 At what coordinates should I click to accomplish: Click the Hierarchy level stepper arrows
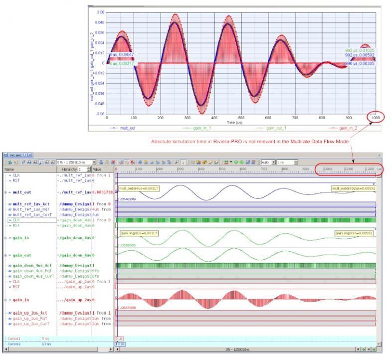pyautogui.click(x=88, y=169)
